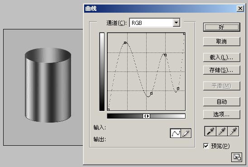
Task: Select the pencil draw-curve tool
Action: point(186,133)
